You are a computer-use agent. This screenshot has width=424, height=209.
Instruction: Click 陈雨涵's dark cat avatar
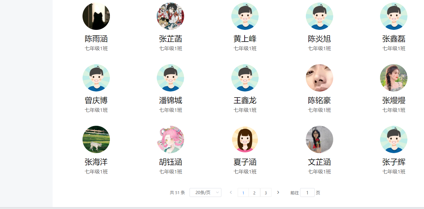coord(96,16)
